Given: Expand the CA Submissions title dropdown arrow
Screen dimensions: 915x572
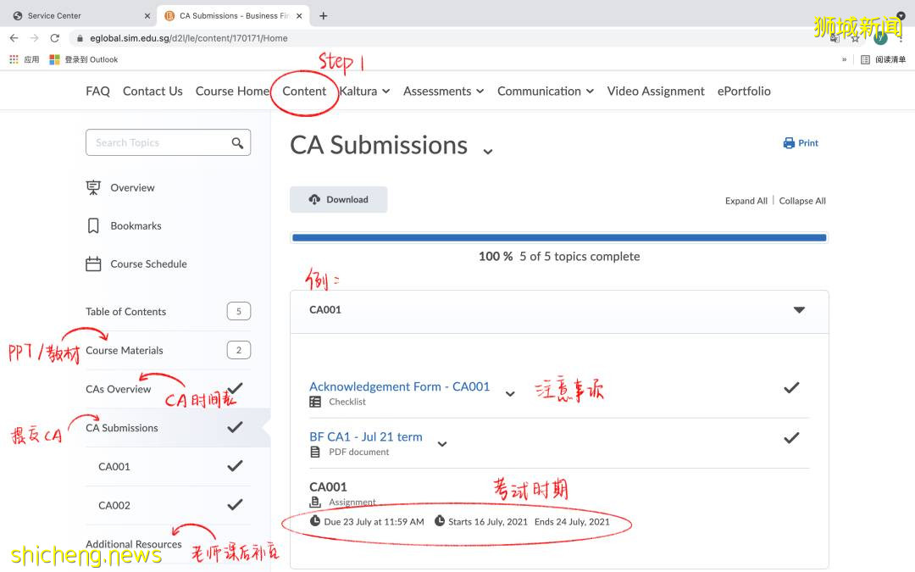Looking at the screenshot, I should click(x=487, y=152).
